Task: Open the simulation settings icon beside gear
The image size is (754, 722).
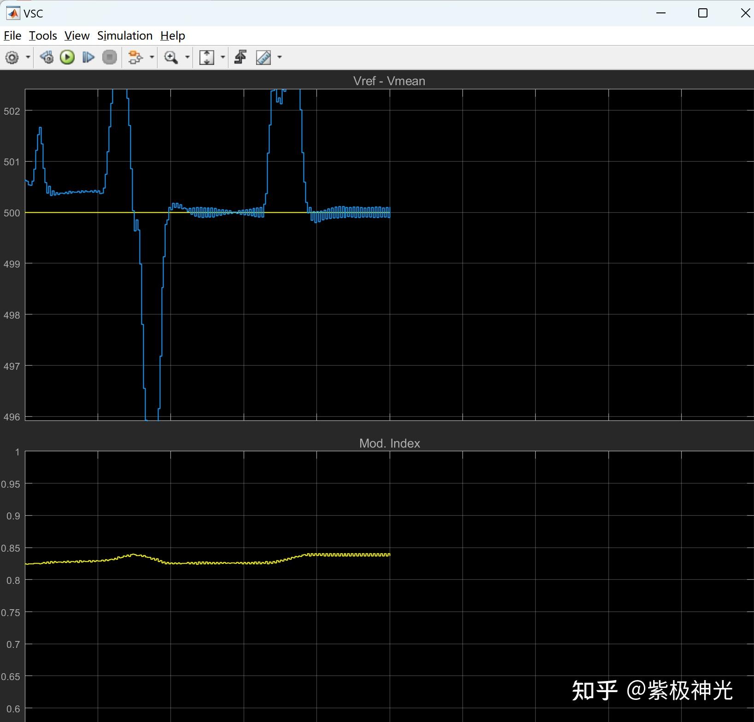Action: click(47, 57)
